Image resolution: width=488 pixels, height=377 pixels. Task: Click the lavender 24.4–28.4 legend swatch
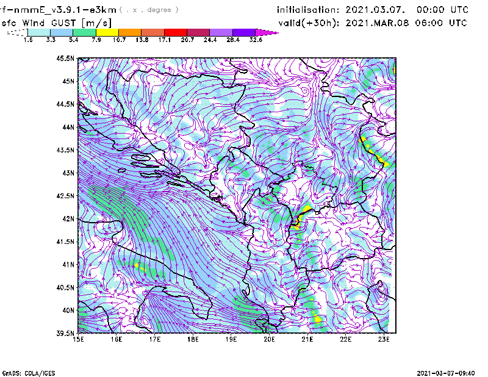221,32
